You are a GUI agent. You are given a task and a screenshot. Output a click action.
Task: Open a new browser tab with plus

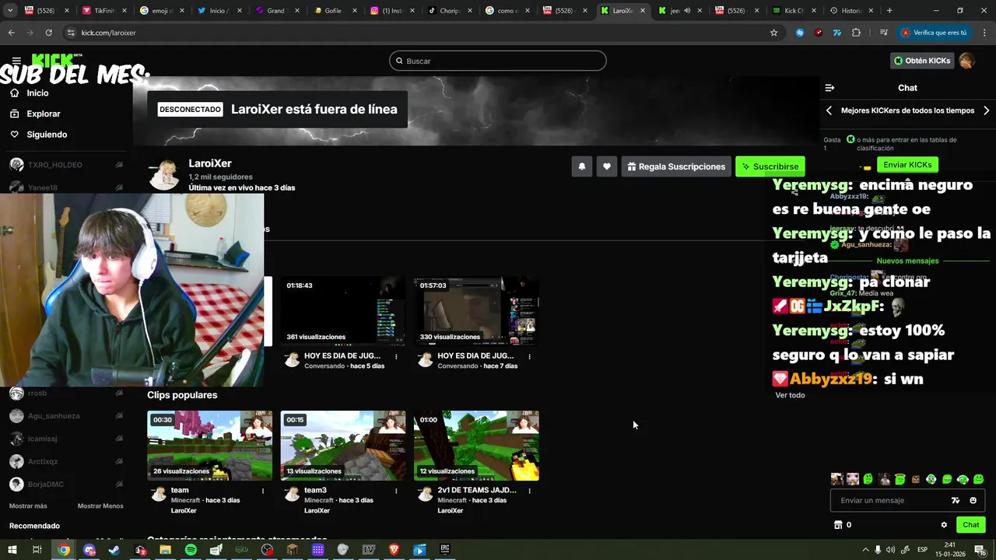(x=889, y=11)
